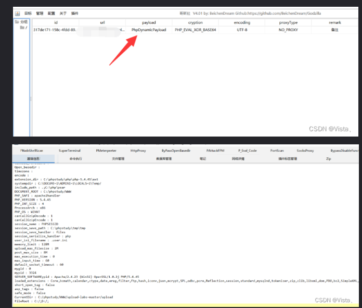The image size is (362, 308).
Task: Click the DOCUMENT_ROOT info line
Action: 43,192
